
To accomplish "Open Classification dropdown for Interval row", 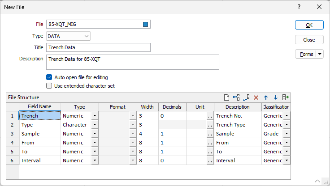I will point(287,161).
